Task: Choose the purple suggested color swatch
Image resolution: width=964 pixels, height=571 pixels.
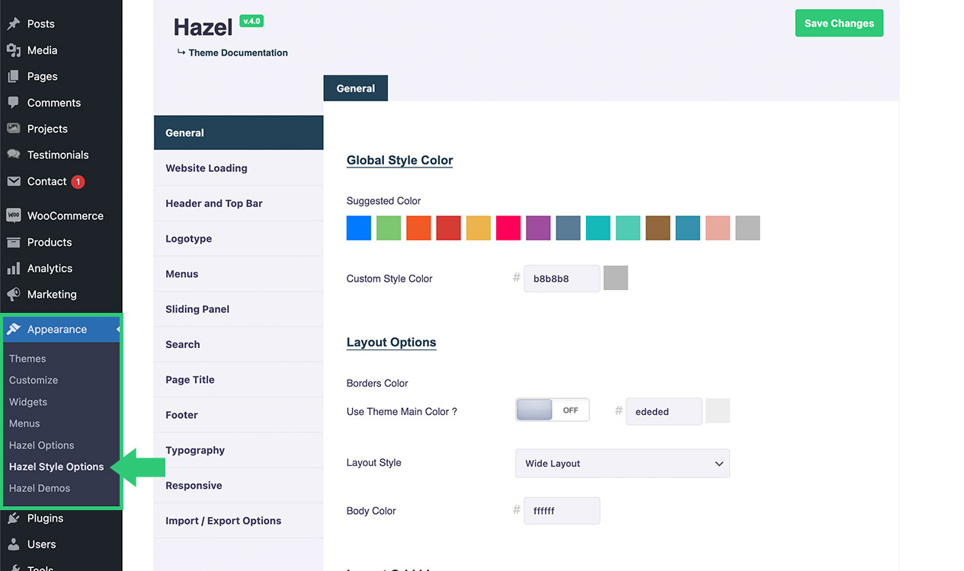Action: click(539, 228)
